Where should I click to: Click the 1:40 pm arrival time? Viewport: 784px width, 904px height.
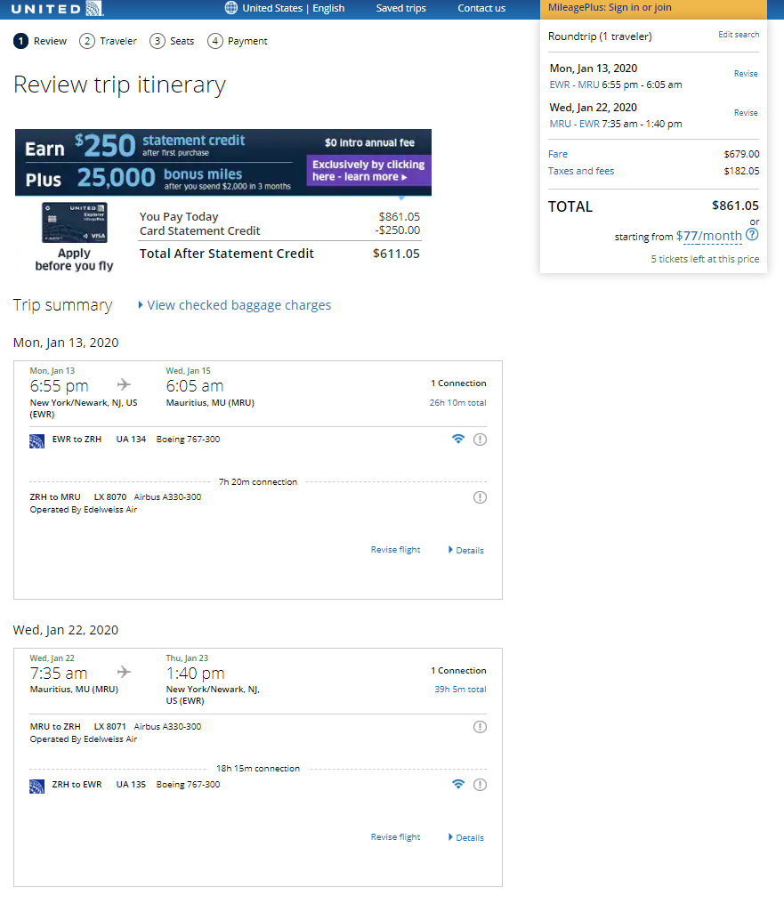(196, 673)
